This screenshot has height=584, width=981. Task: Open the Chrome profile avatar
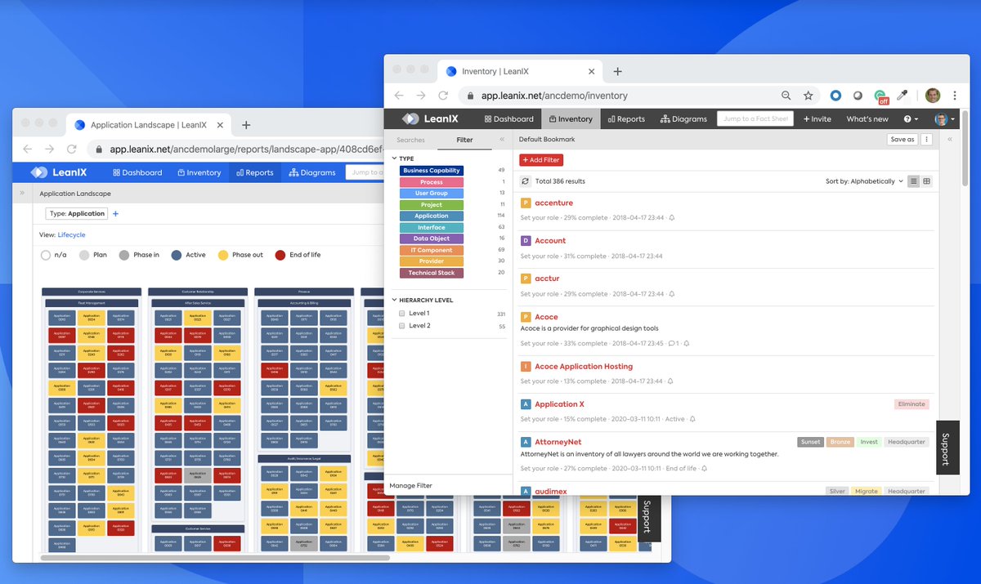click(x=933, y=96)
